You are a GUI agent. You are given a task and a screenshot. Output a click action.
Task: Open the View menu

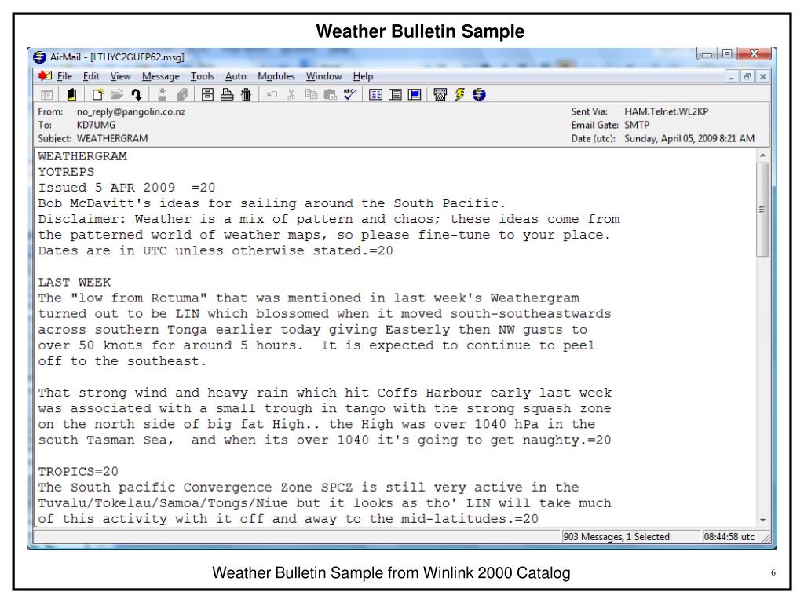click(x=120, y=76)
